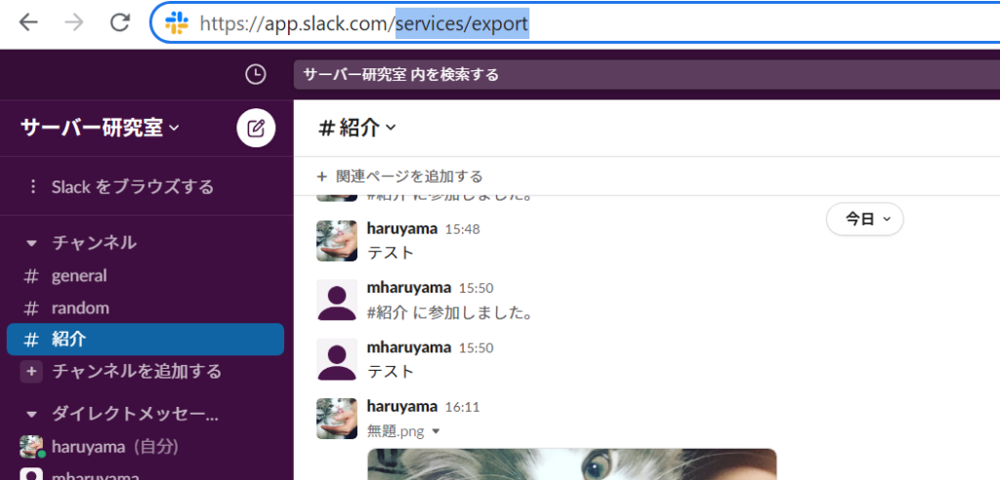Open the #紹介 channel header dropdown
This screenshot has width=1000, height=480.
(x=357, y=128)
